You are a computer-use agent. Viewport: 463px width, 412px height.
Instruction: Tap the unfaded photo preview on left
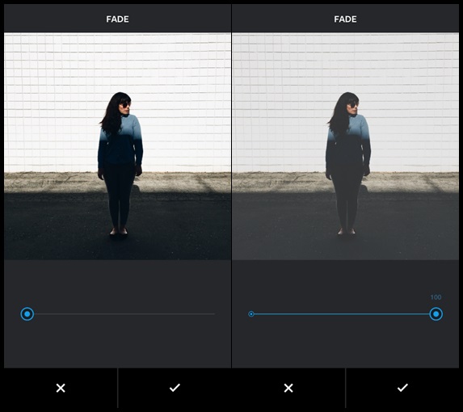[117, 146]
